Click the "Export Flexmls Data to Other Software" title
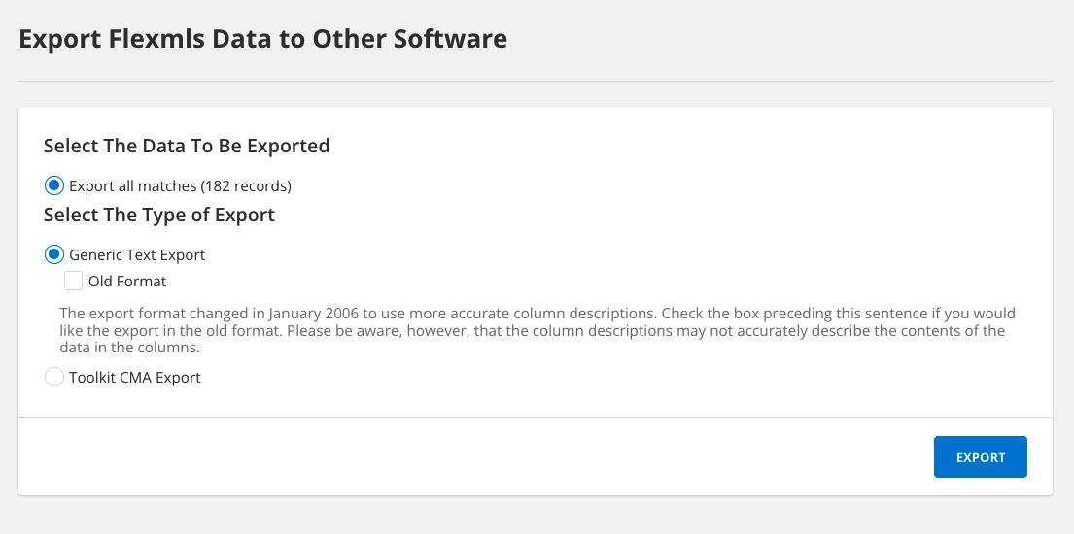This screenshot has height=534, width=1074. point(262,40)
